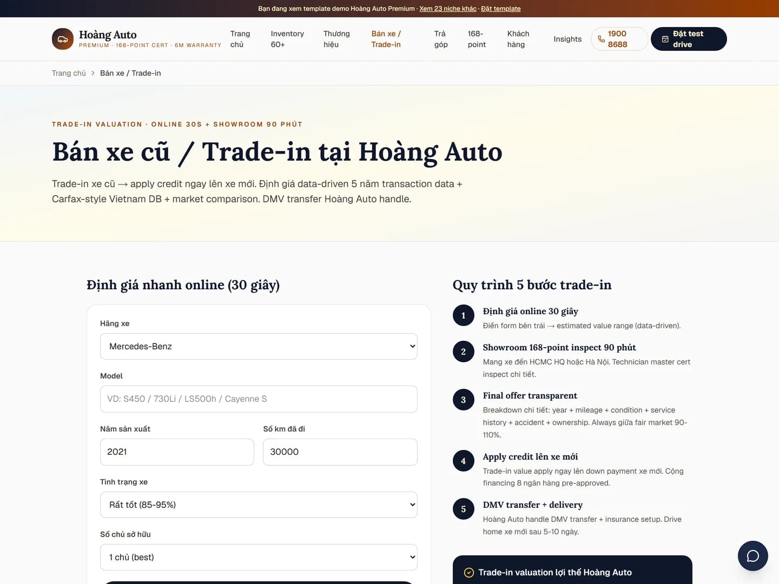Open the Trả góp nav item

(x=441, y=39)
